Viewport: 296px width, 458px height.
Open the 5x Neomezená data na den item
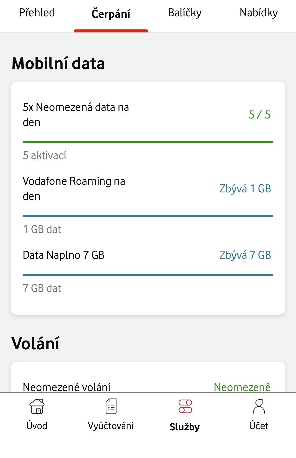[76, 115]
